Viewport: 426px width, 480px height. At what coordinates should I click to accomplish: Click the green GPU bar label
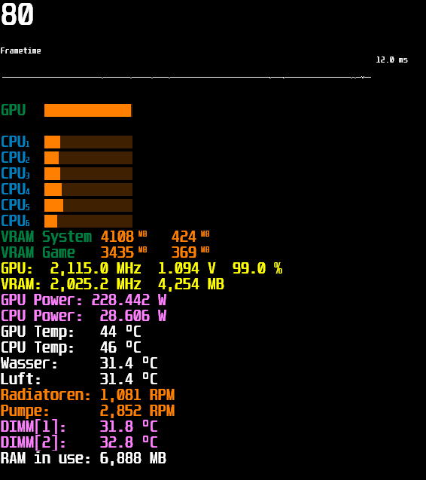tap(14, 110)
